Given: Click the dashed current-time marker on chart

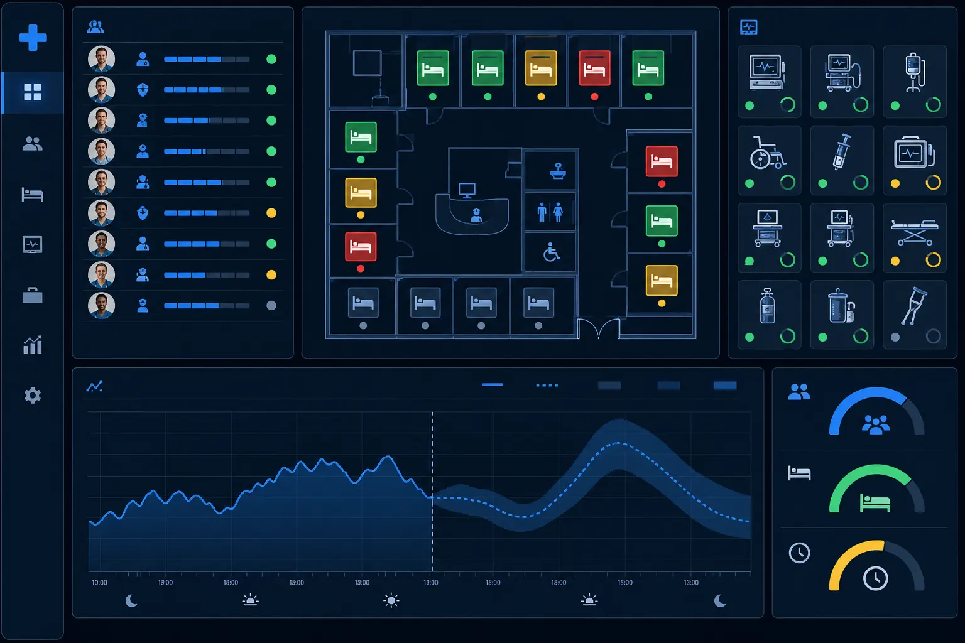Looking at the screenshot, I should pos(432,491).
